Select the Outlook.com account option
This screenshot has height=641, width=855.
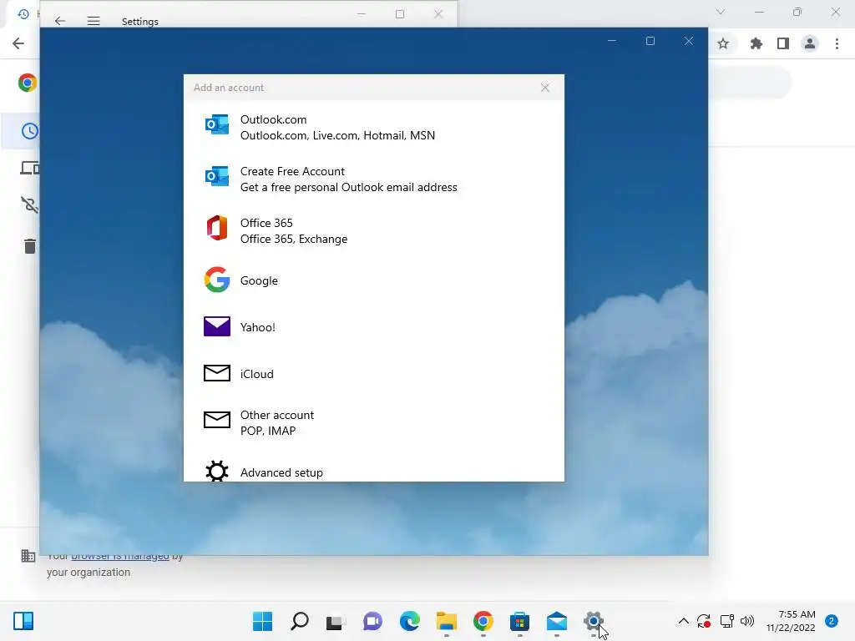click(373, 128)
